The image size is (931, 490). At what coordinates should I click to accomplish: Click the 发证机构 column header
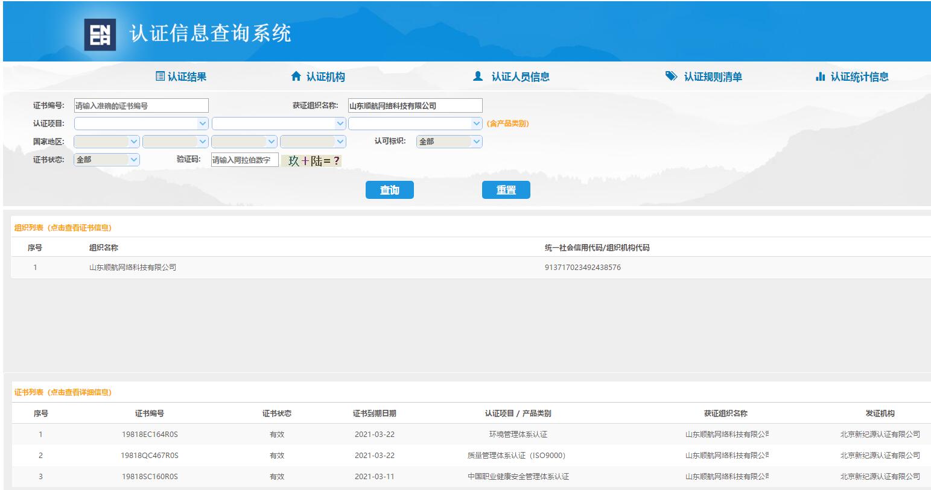coord(880,413)
